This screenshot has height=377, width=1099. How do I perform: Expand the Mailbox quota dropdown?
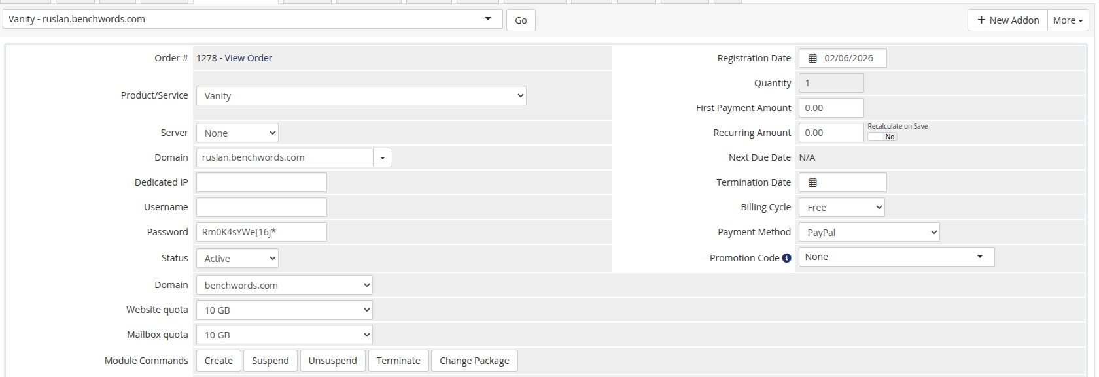point(285,335)
